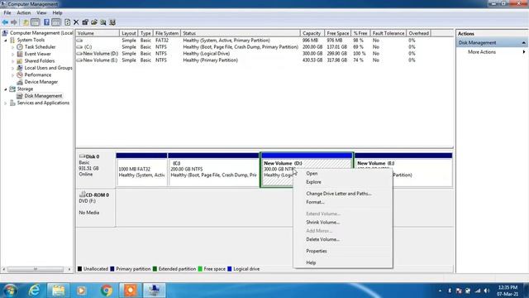Open the Action menu
Screen dimensions: 529x298
[24, 13]
